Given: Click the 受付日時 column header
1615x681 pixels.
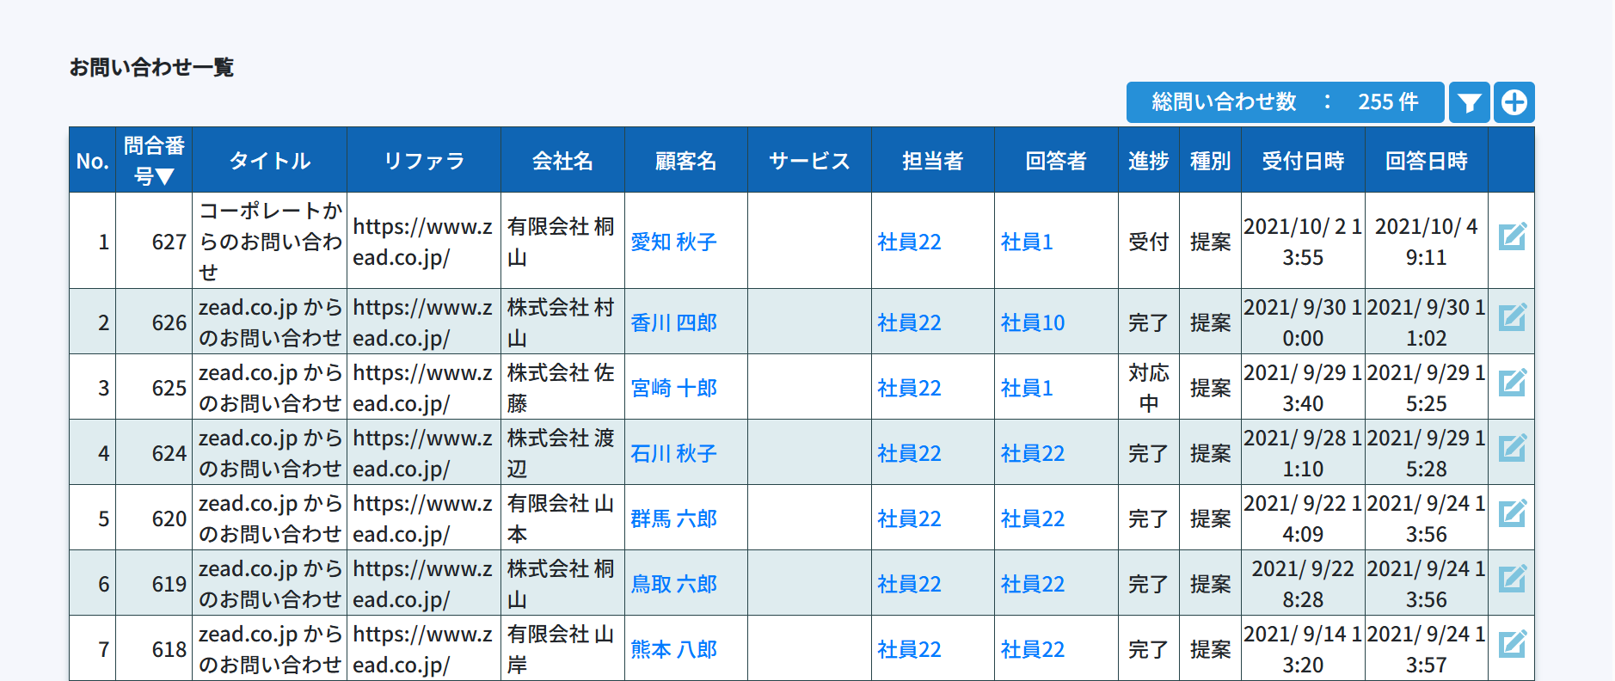Looking at the screenshot, I should point(1302,161).
